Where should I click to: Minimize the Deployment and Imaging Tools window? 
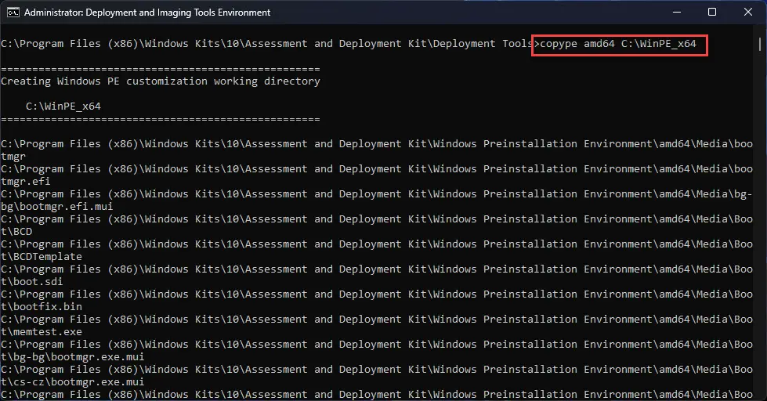677,13
